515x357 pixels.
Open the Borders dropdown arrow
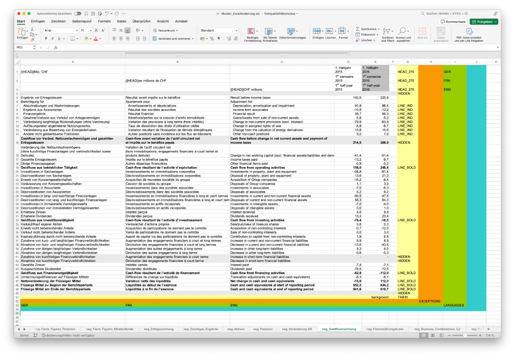click(x=77, y=38)
